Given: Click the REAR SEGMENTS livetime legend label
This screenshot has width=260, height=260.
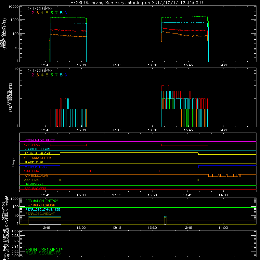Looking at the screenshot, I should click(x=43, y=253).
